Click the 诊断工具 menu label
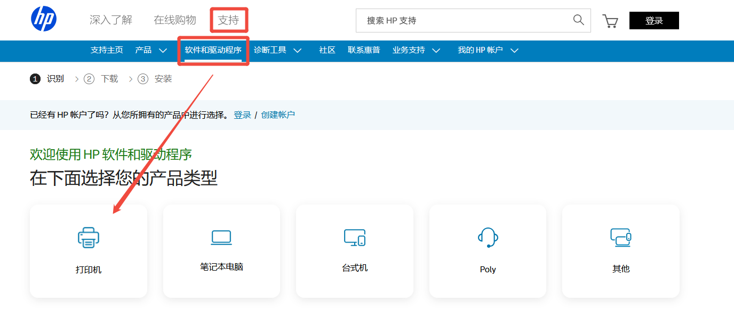This screenshot has width=734, height=317. coord(270,50)
